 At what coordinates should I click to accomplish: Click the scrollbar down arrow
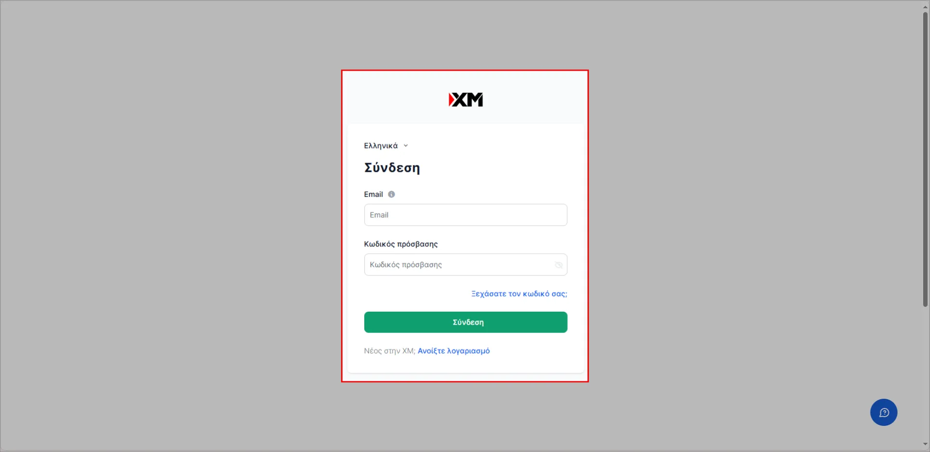click(x=925, y=444)
